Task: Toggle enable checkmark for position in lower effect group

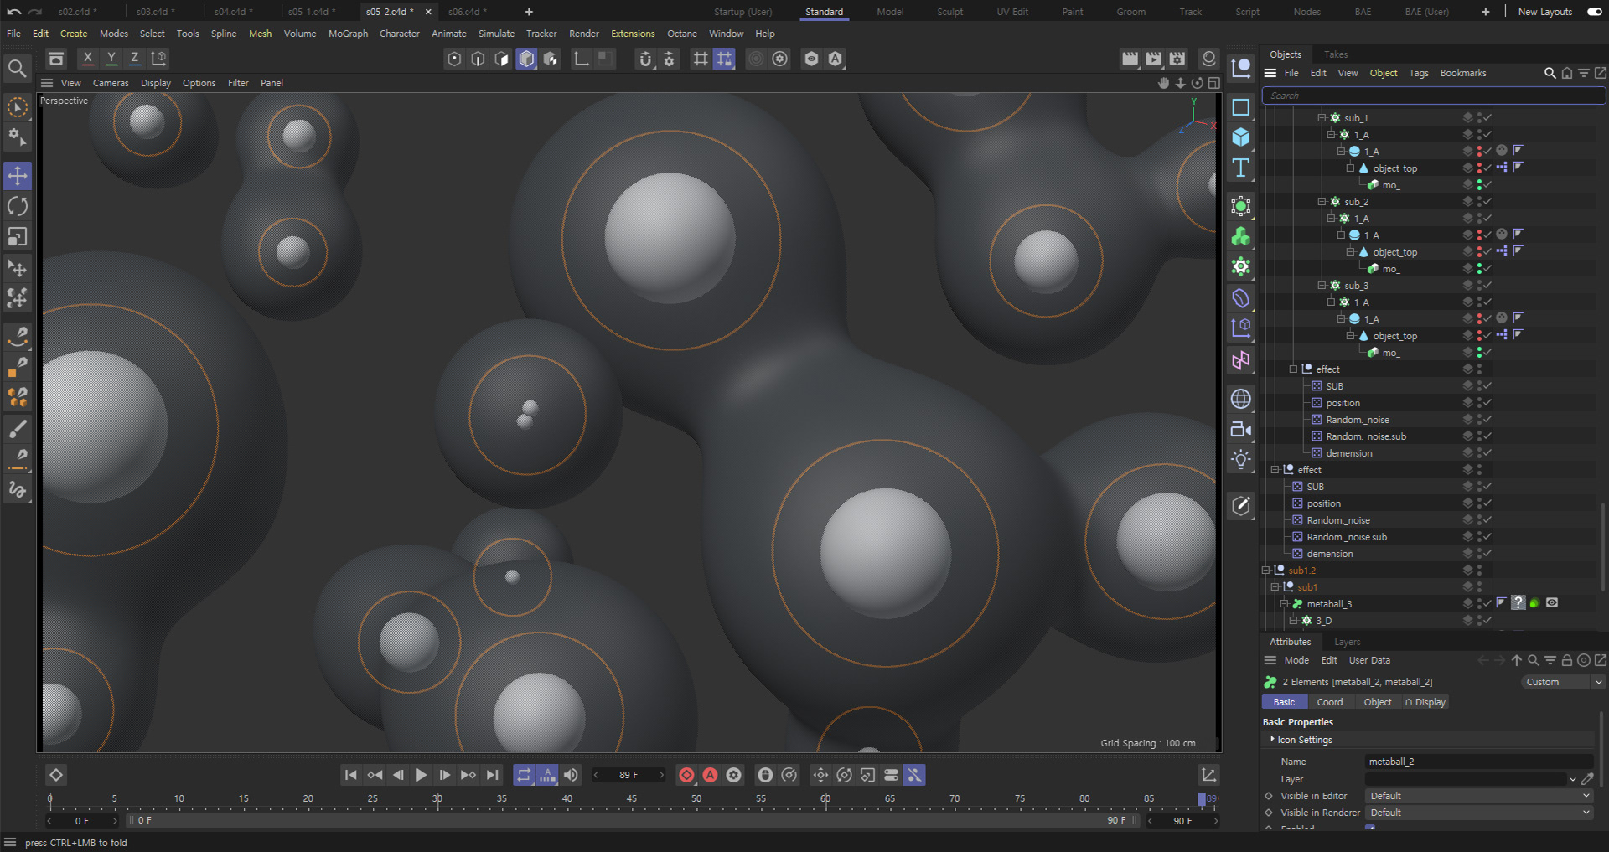Action: pyautogui.click(x=1487, y=503)
